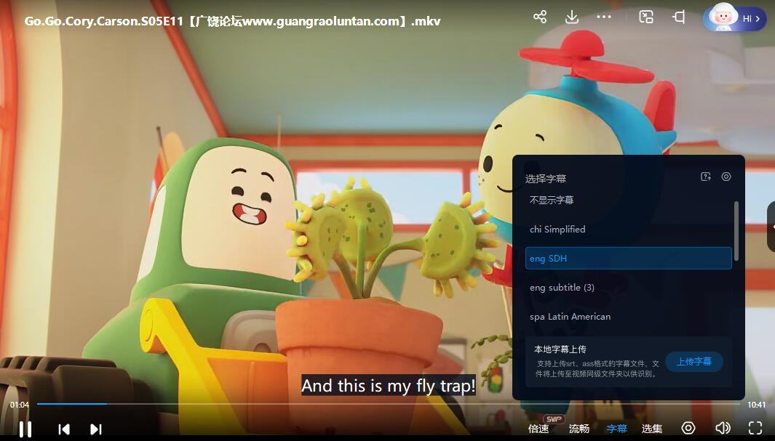The image size is (775, 441).
Task: Click the 上传字幕 upload button
Action: (694, 362)
